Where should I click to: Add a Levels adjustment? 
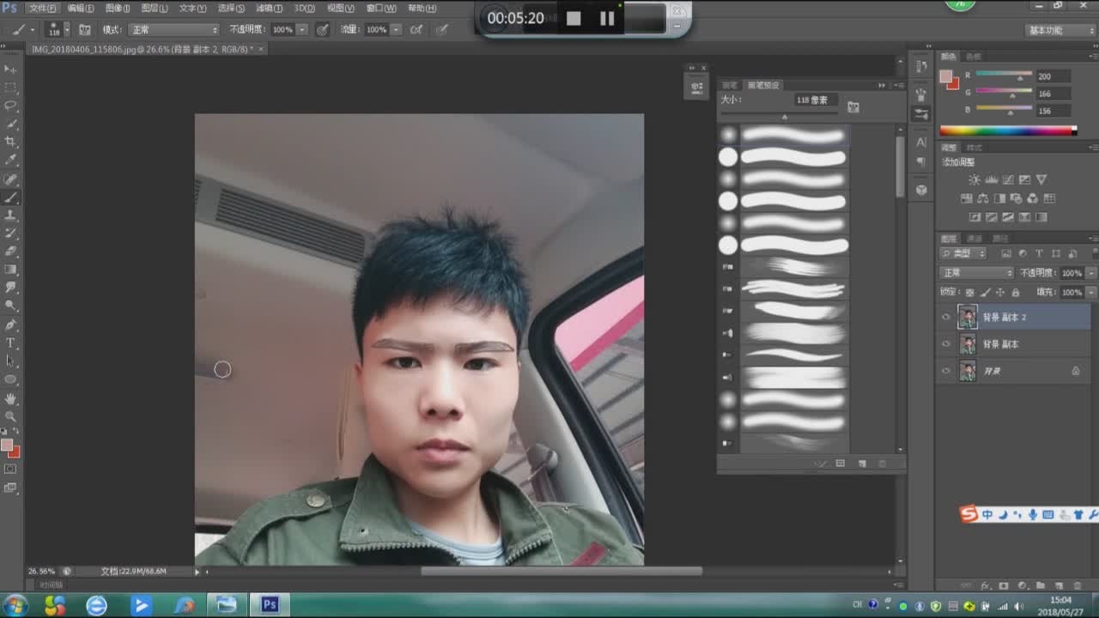[x=991, y=179]
